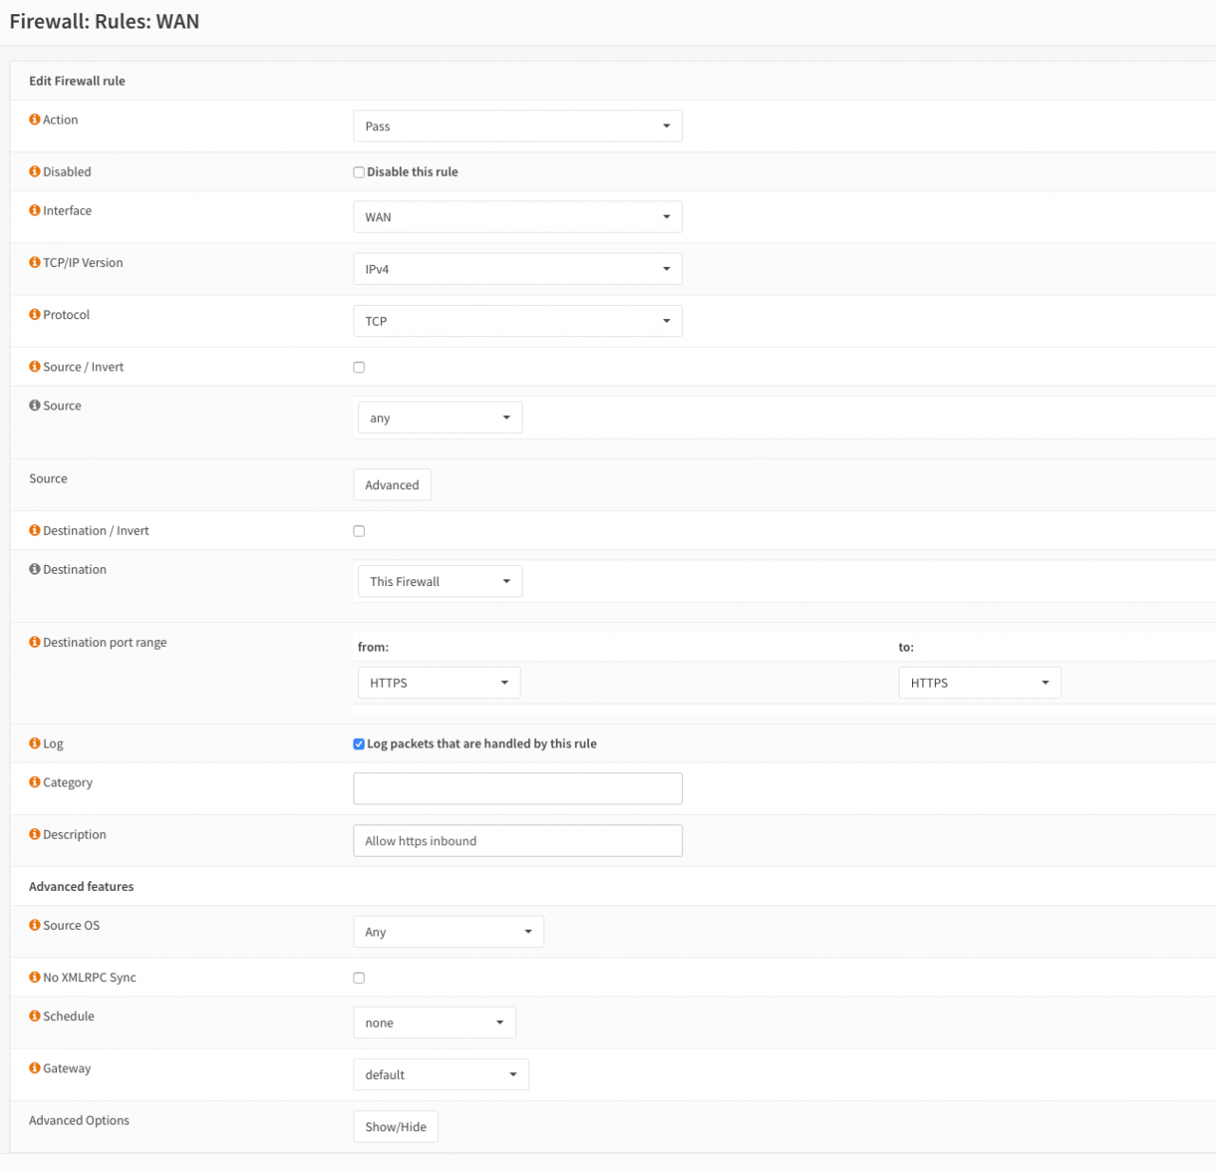Click into the Category input field
The width and height of the screenshot is (1216, 1172).
point(517,789)
